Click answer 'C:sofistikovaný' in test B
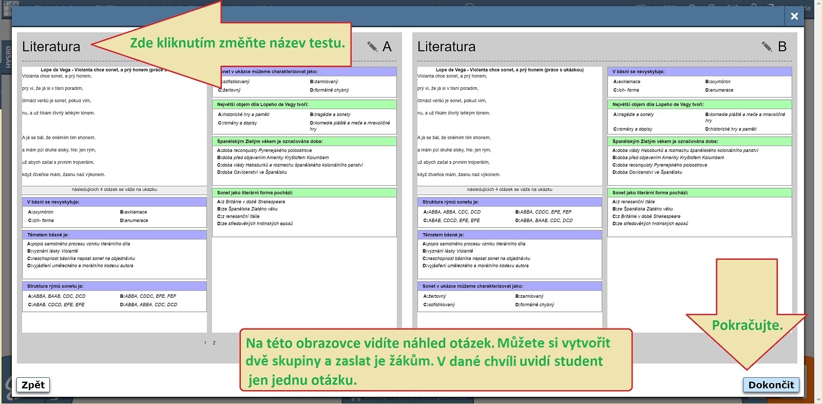 click(x=439, y=305)
